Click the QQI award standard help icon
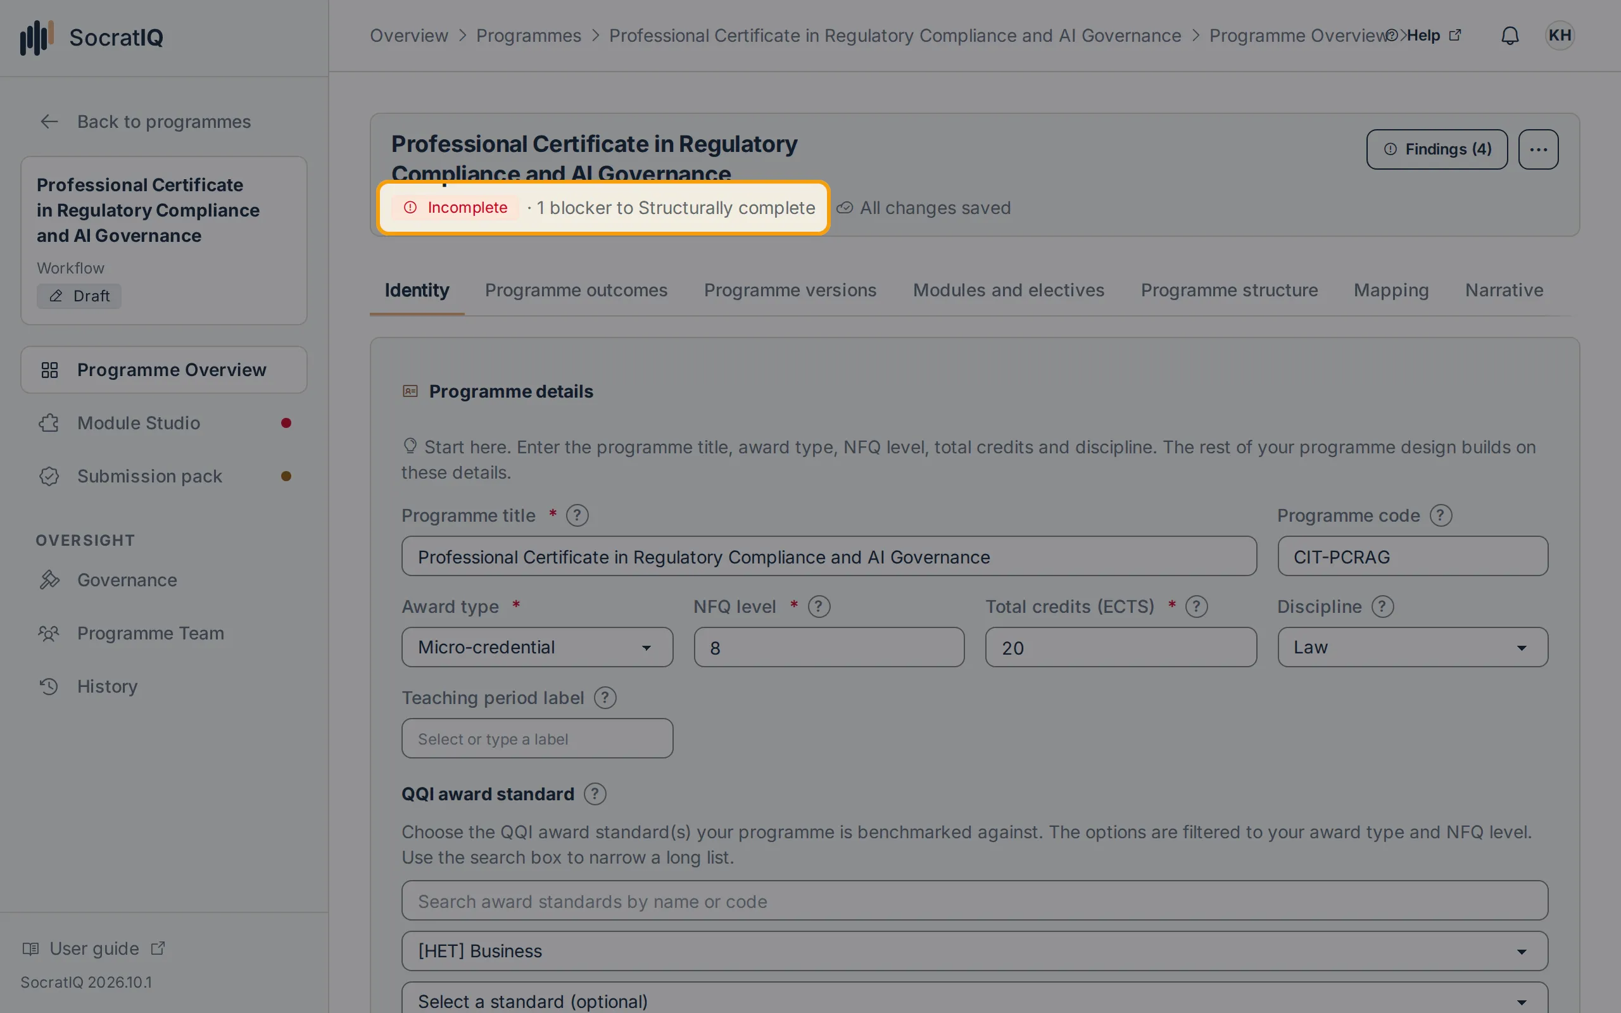The image size is (1621, 1013). pyautogui.click(x=595, y=794)
